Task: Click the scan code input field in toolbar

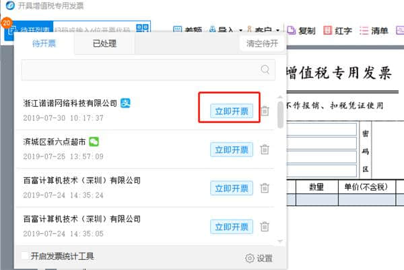Action: coord(94,28)
